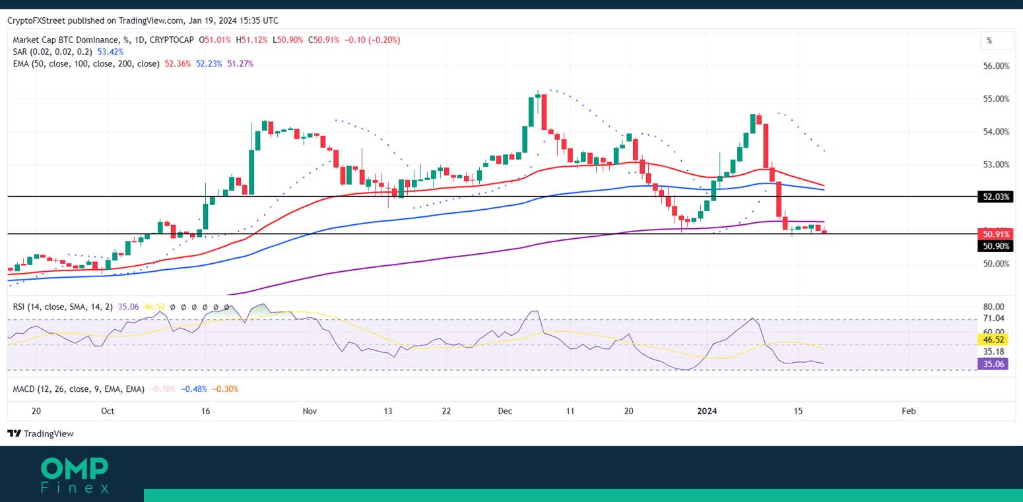Click the Oct label on time axis
1023x502 pixels.
(x=108, y=411)
